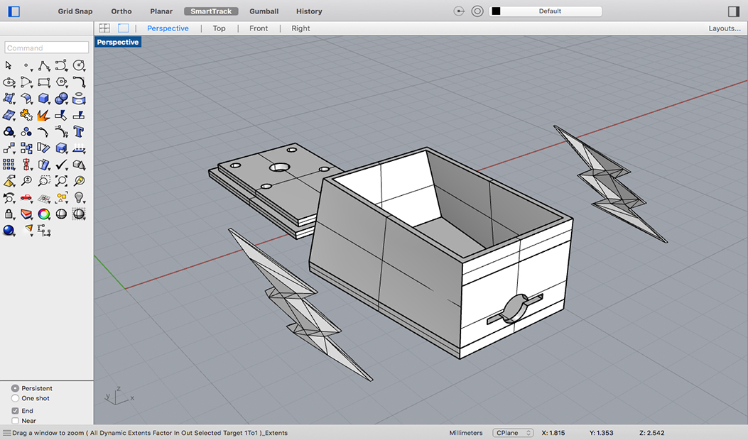Open the stacked Layers icon
The width and height of the screenshot is (748, 440).
click(26, 214)
